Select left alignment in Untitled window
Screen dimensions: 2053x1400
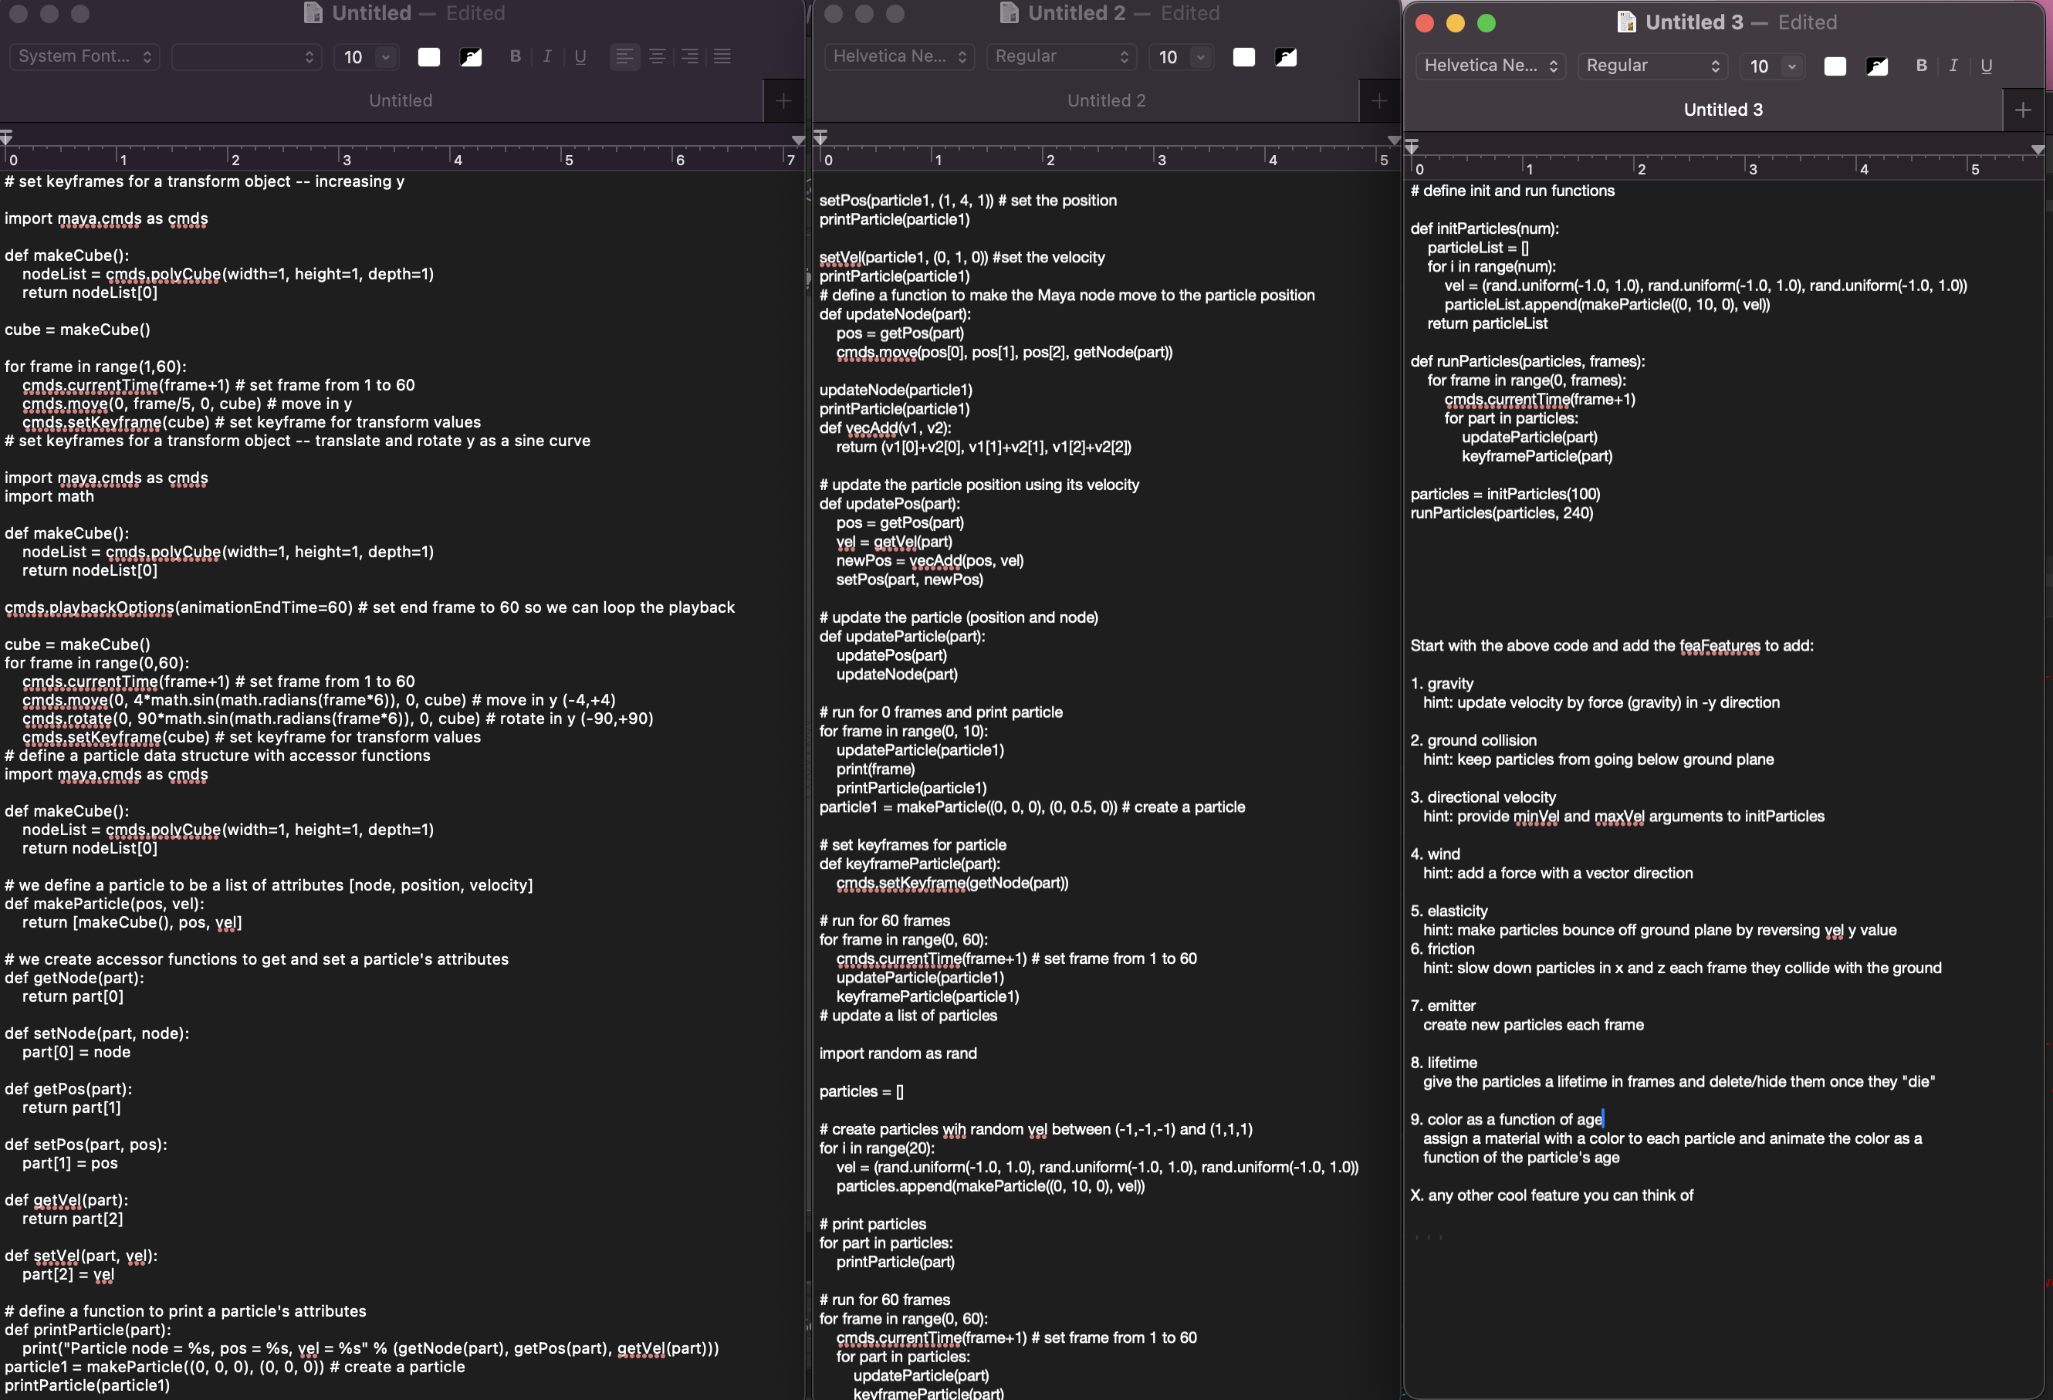(x=624, y=56)
